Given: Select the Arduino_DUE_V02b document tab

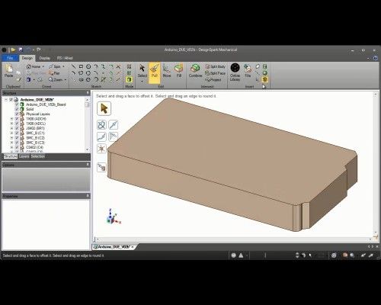Looking at the screenshot, I should [x=114, y=247].
